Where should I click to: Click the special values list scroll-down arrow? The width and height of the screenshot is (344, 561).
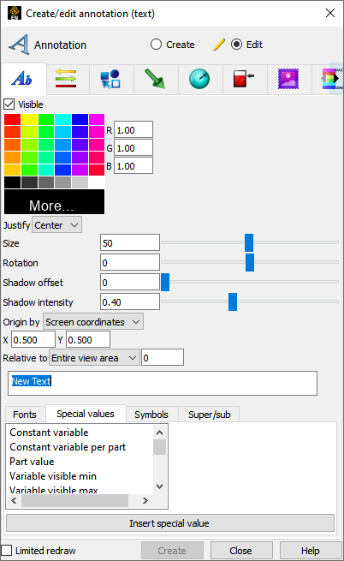point(159,486)
